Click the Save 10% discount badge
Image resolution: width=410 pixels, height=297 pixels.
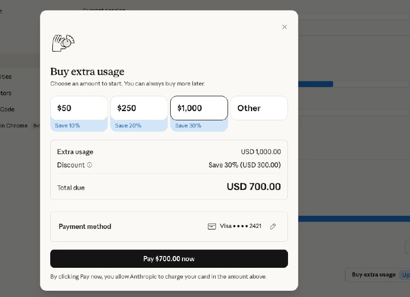[x=68, y=125]
